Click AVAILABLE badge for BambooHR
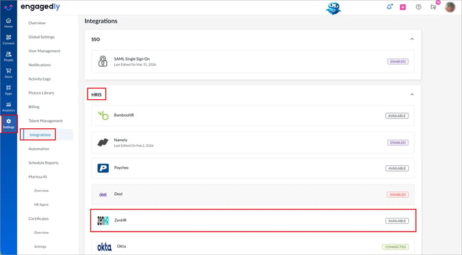 [397, 116]
